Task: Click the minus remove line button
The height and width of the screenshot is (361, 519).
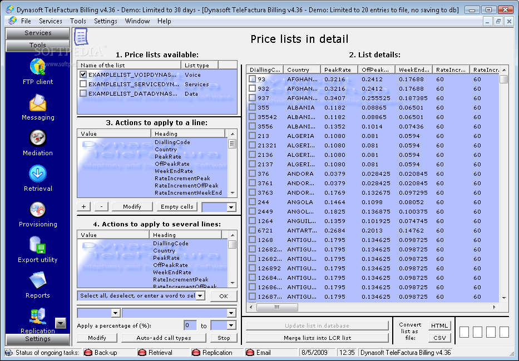Action: pyautogui.click(x=101, y=206)
